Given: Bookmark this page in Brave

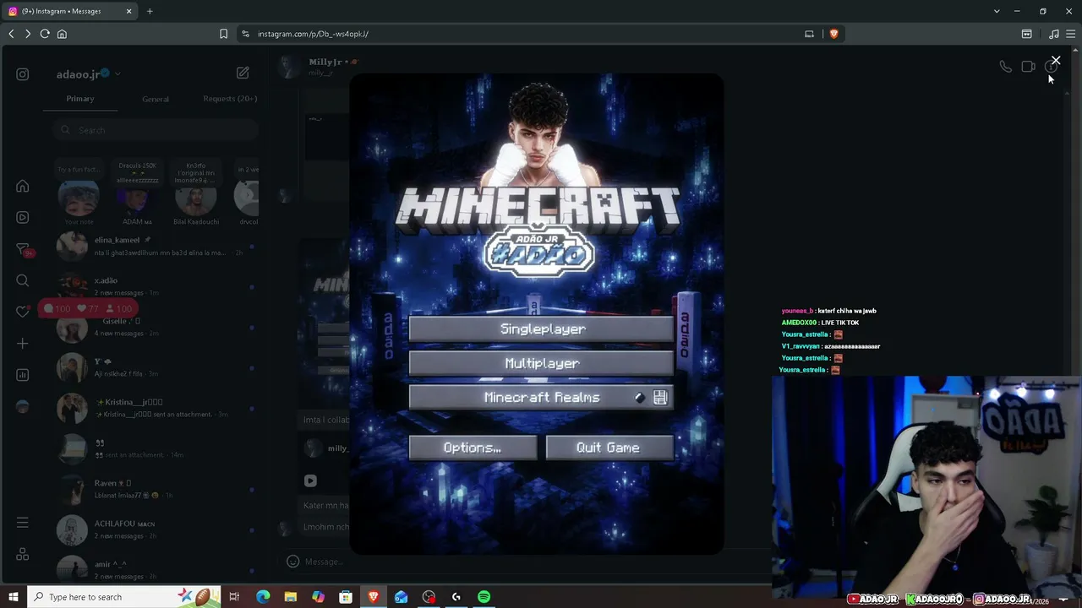Looking at the screenshot, I should (223, 34).
